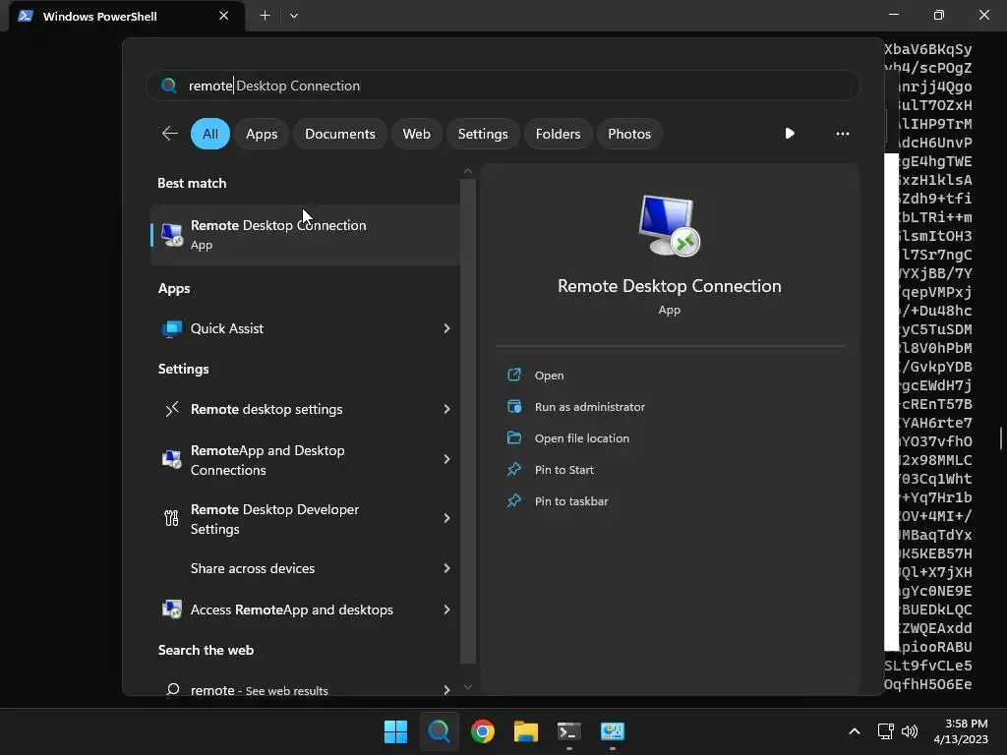Click the Pin to Start pin icon
The height and width of the screenshot is (755, 1007).
click(x=514, y=469)
